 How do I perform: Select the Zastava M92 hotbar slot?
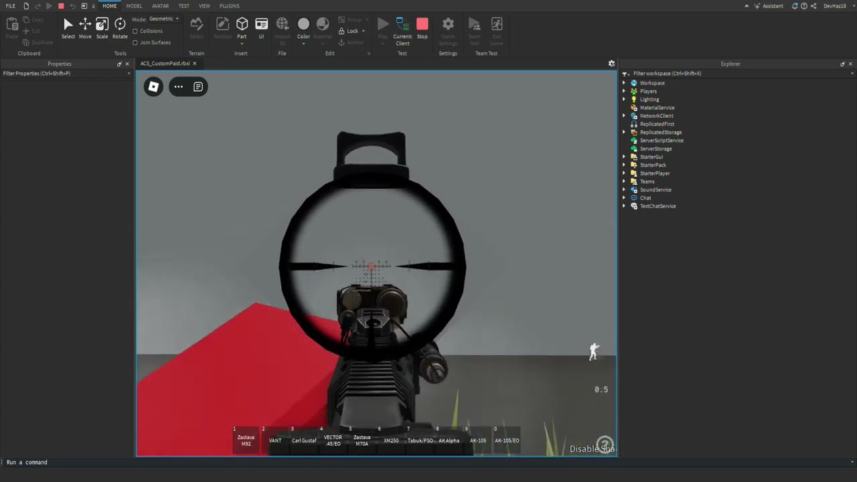tap(246, 440)
